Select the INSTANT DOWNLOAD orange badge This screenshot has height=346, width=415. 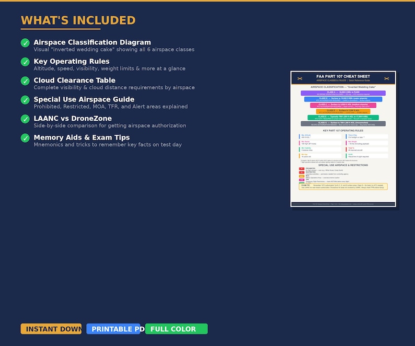pyautogui.click(x=51, y=329)
